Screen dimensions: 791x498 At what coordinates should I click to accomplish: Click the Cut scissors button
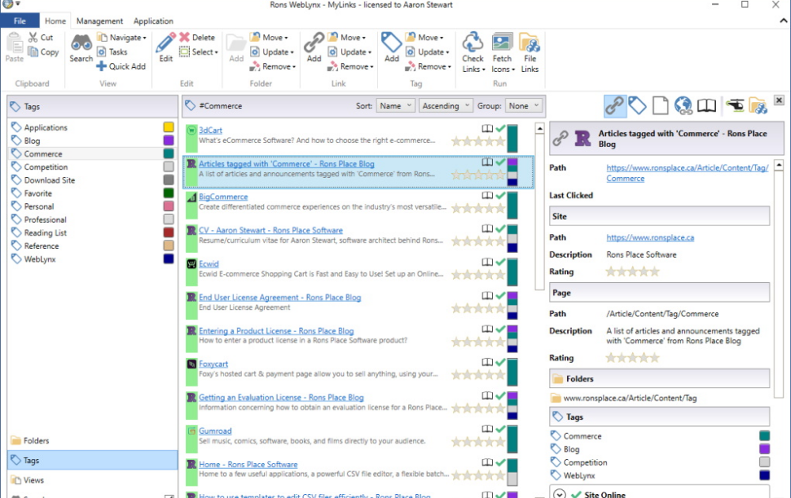tap(40, 37)
